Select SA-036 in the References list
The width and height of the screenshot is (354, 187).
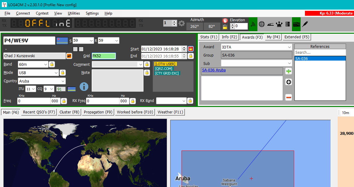coord(320,58)
